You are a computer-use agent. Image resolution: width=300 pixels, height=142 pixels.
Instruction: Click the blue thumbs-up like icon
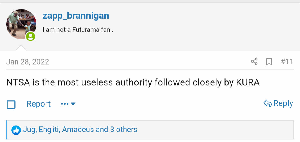click(x=16, y=130)
